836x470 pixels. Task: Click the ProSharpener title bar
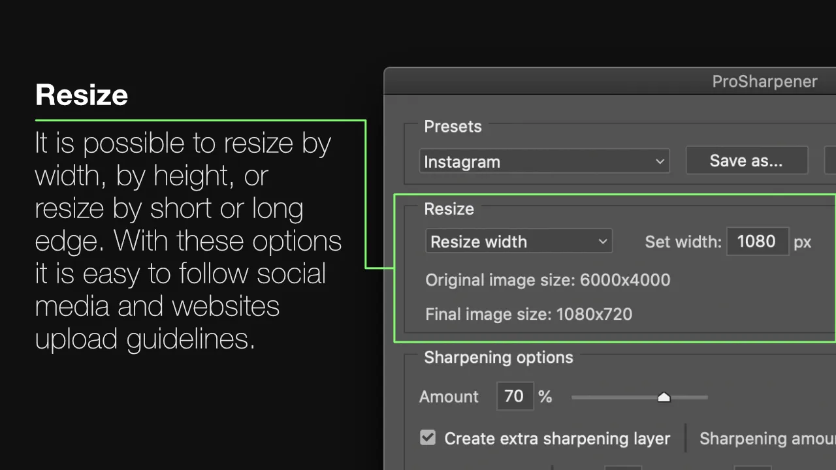point(764,82)
